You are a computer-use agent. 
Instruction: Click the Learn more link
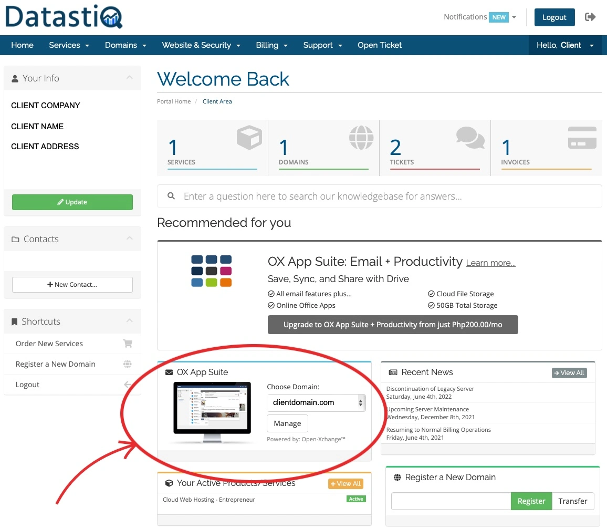[490, 263]
